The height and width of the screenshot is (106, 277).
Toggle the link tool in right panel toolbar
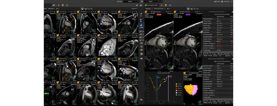click(x=188, y=8)
